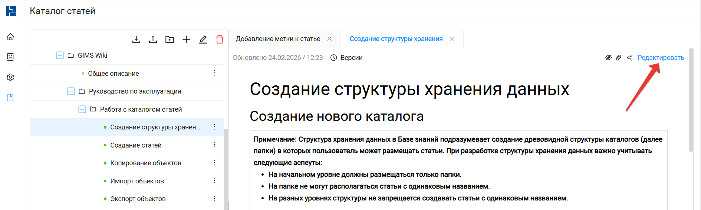The width and height of the screenshot is (701, 210).
Task: Click the paperclip attachments icon
Action: click(x=618, y=58)
